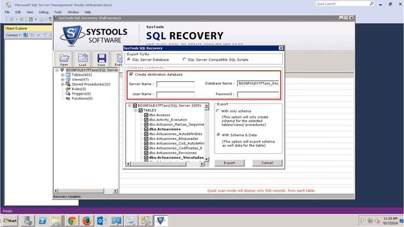
Task: Click the network tray icon
Action: click(371, 221)
